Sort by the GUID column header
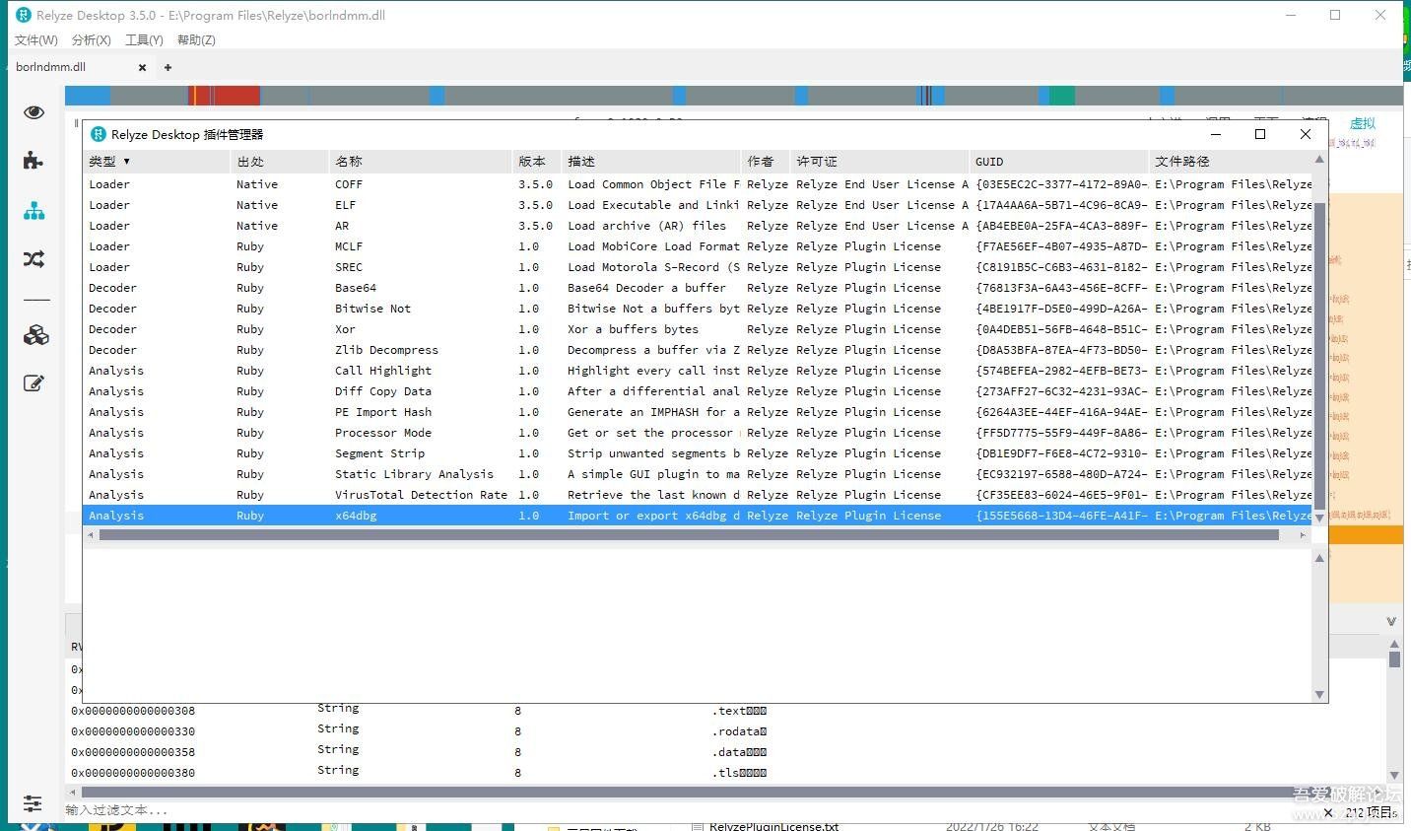 (x=1059, y=161)
